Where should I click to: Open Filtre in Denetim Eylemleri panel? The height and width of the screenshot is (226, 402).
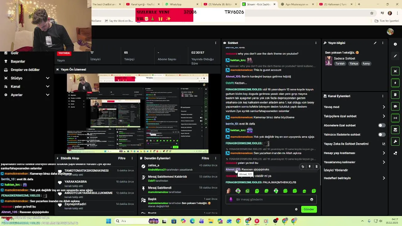click(205, 159)
